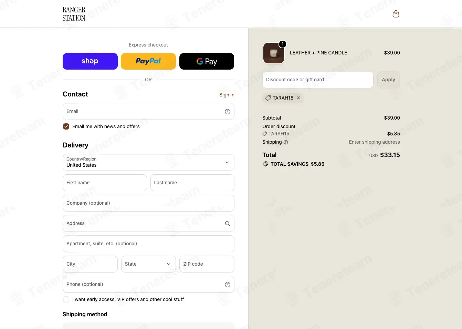Click the LEATHER + PINE CANDLE product name

pos(318,53)
